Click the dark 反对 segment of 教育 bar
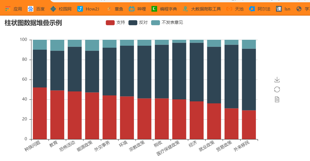Viewport: 310px width, 161px height. (57, 71)
